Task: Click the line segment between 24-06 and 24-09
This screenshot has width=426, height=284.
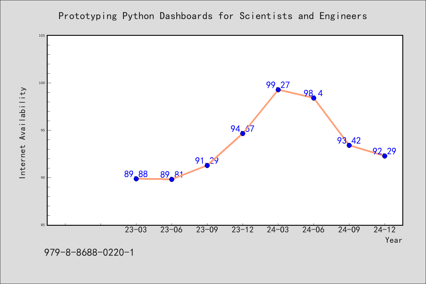Action: [331, 122]
